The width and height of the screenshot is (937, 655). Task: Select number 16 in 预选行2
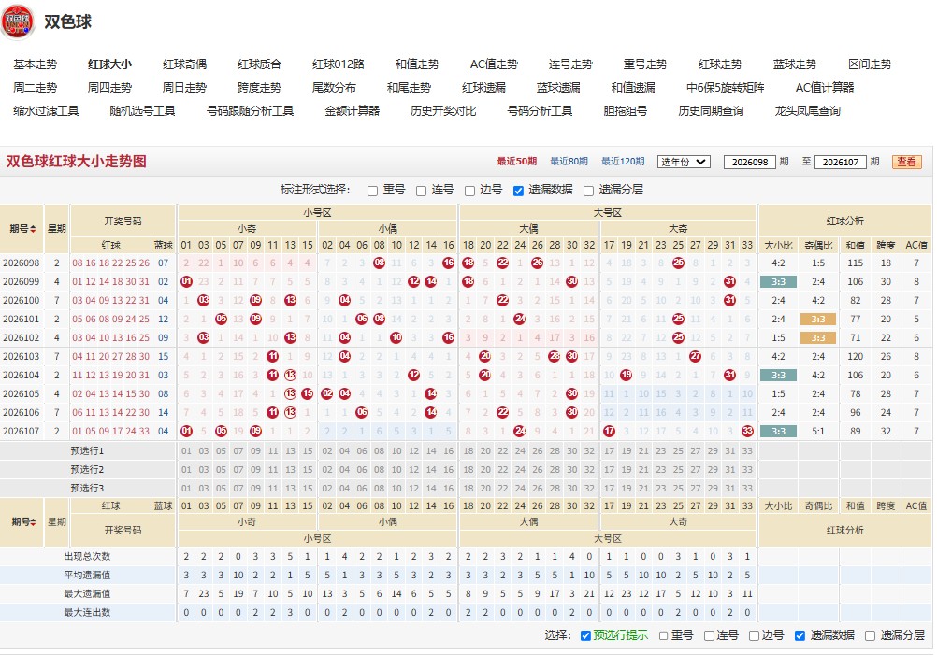(x=449, y=470)
